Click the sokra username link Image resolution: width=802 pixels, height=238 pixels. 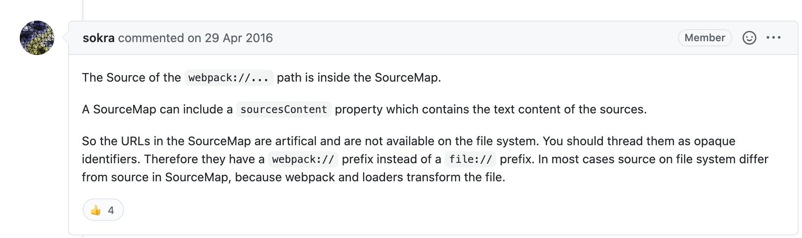click(98, 38)
